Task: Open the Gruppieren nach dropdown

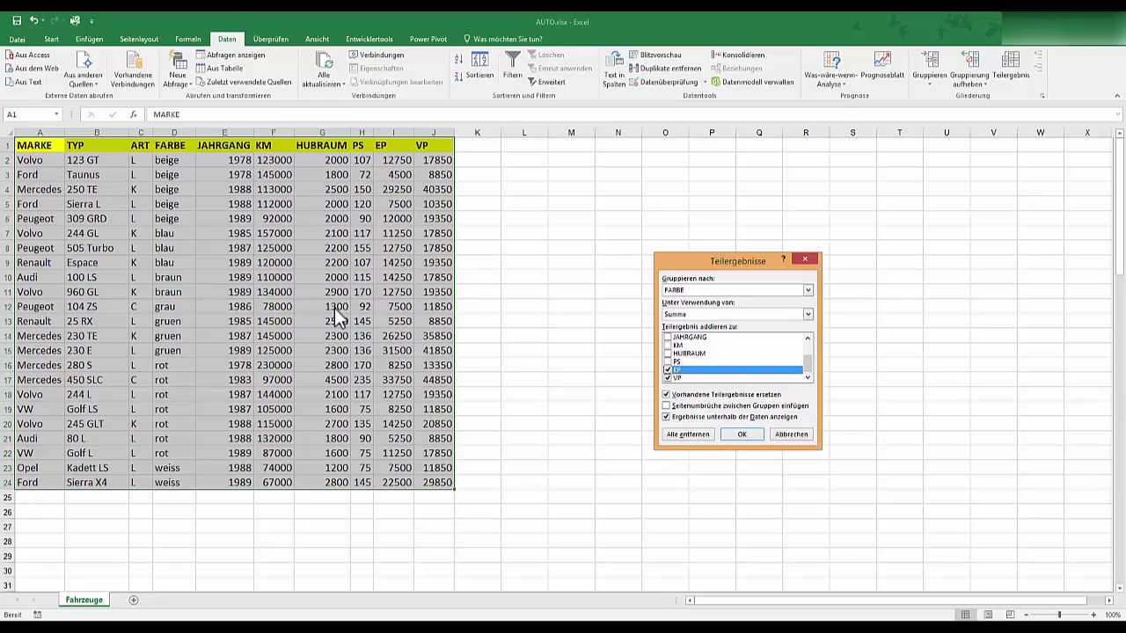Action: point(808,290)
